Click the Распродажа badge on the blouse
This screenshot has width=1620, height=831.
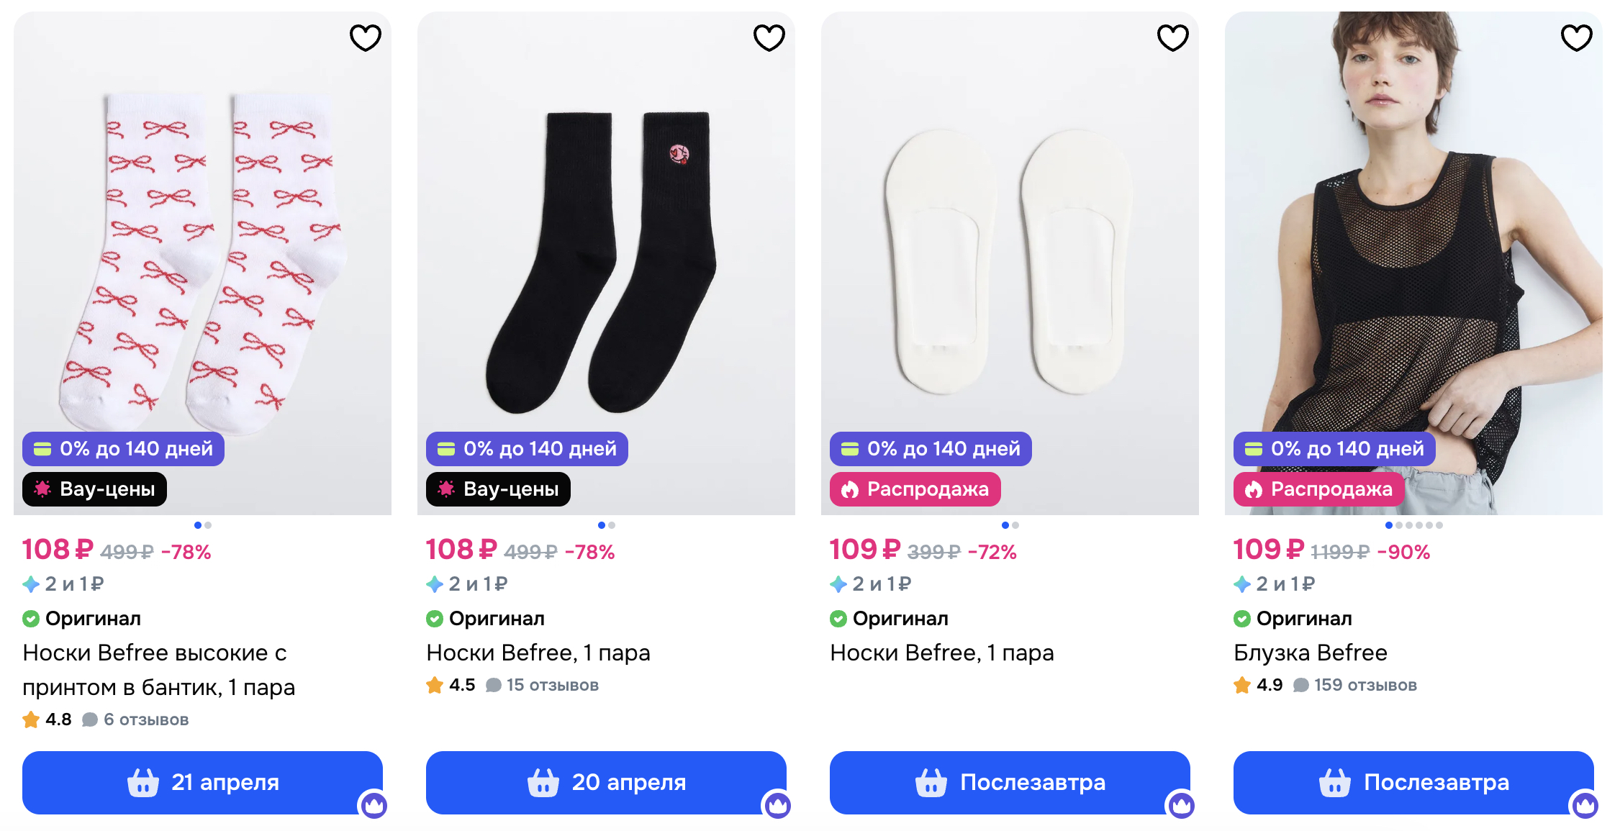(1318, 489)
